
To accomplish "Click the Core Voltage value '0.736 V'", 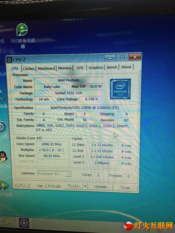I will [x=91, y=99].
